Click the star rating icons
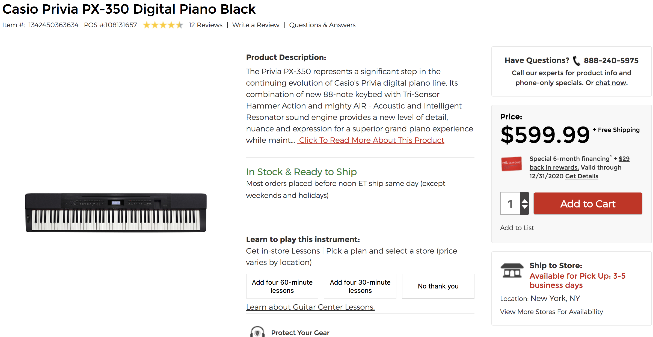The image size is (653, 337). [x=163, y=25]
